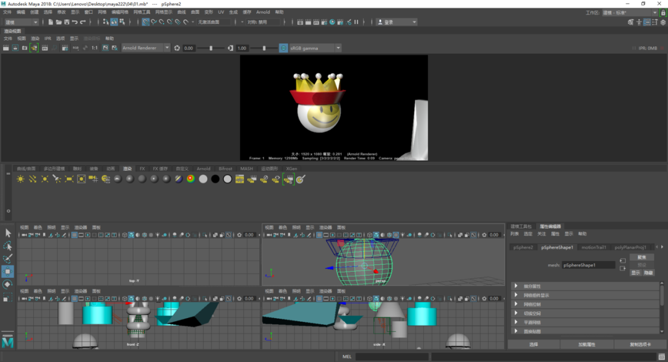Viewport: 668px width, 362px height.
Task: Select the paint selection tool in the toolbox
Action: click(x=7, y=259)
